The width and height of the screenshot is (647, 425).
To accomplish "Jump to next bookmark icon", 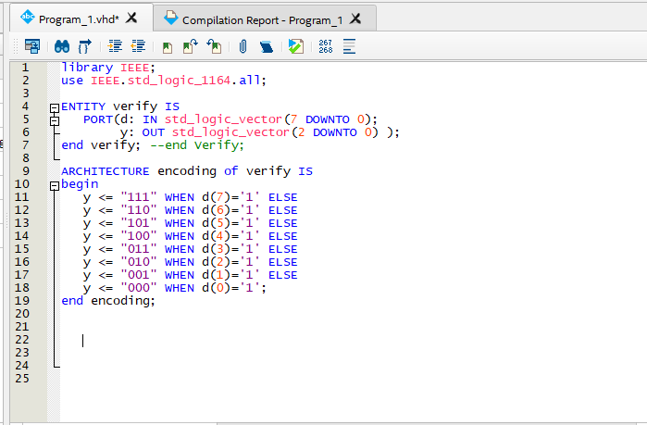I will point(191,46).
